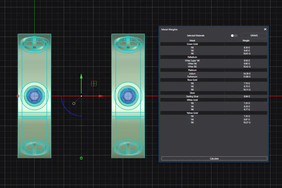The width and height of the screenshot is (282, 188).
Task: Select the Green Gold category header
Action: pyautogui.click(x=192, y=44)
